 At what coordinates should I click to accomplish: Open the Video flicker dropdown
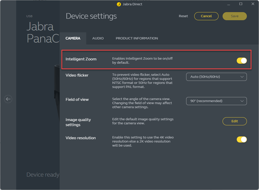[216, 77]
